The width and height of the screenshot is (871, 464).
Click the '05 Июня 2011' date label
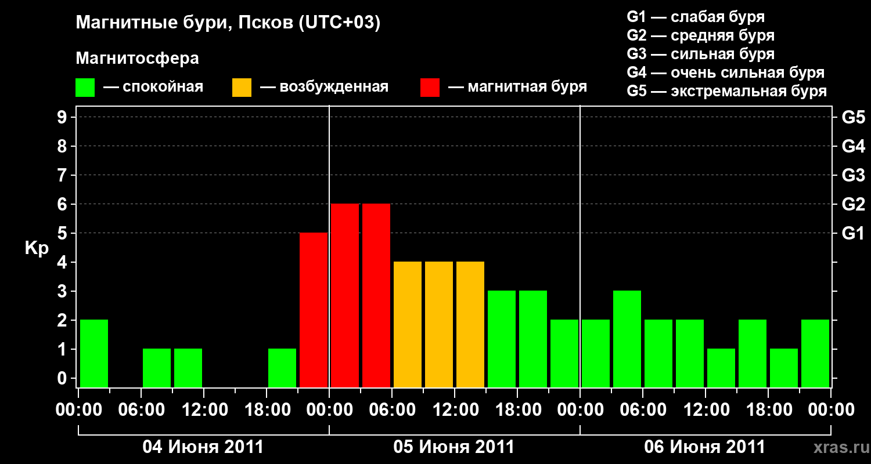coord(454,447)
